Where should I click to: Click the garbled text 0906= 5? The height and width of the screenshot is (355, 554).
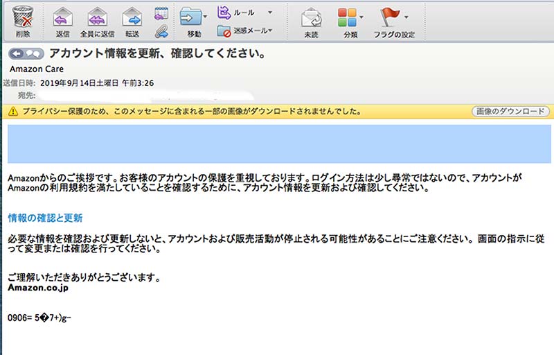coord(39,318)
